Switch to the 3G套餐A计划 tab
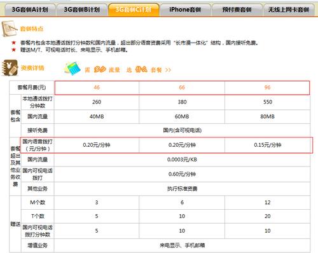This screenshot has width=318, height=253. [30, 10]
